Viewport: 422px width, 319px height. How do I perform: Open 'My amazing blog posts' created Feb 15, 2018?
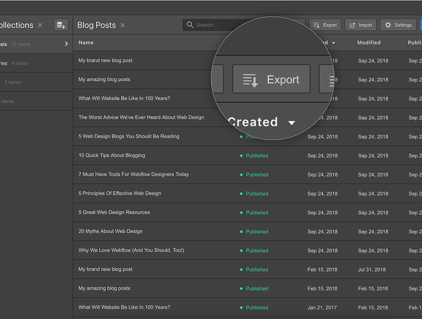click(x=104, y=288)
